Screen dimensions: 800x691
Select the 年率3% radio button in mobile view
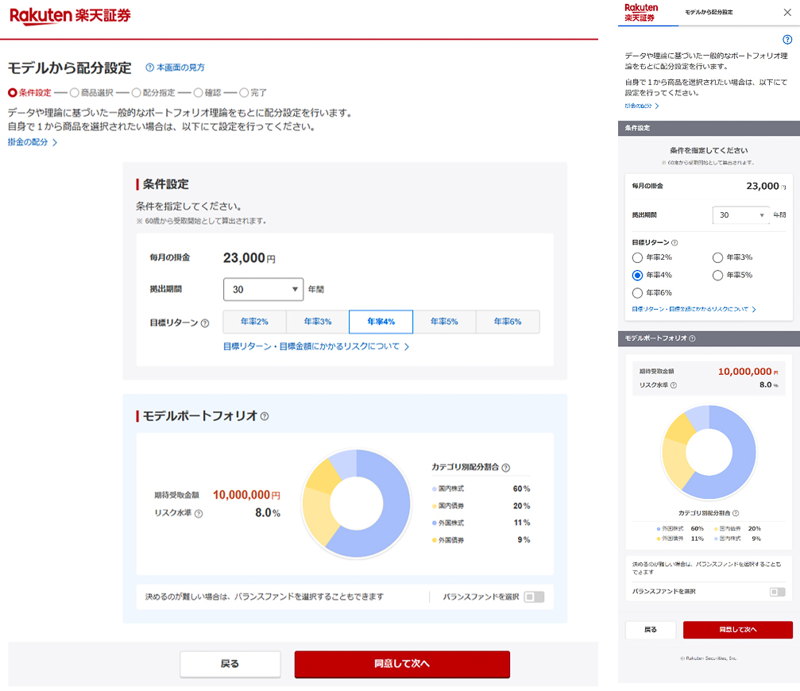[x=718, y=257]
